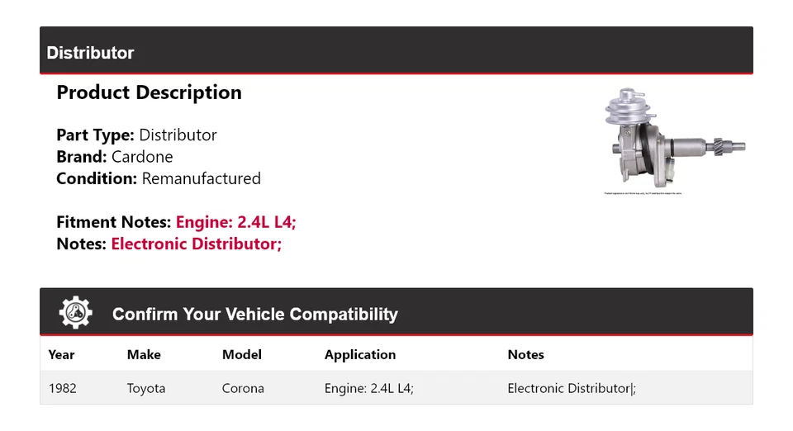The height and width of the screenshot is (431, 793).
Task: Click the Model column header
Action: coord(241,354)
